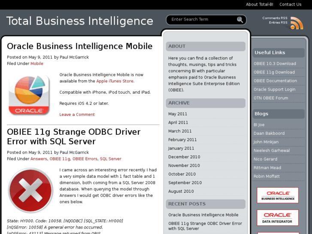Image resolution: width=312 pixels, height=234 pixels.
Task: Open OBIEE 11g Download link
Action: (274, 72)
